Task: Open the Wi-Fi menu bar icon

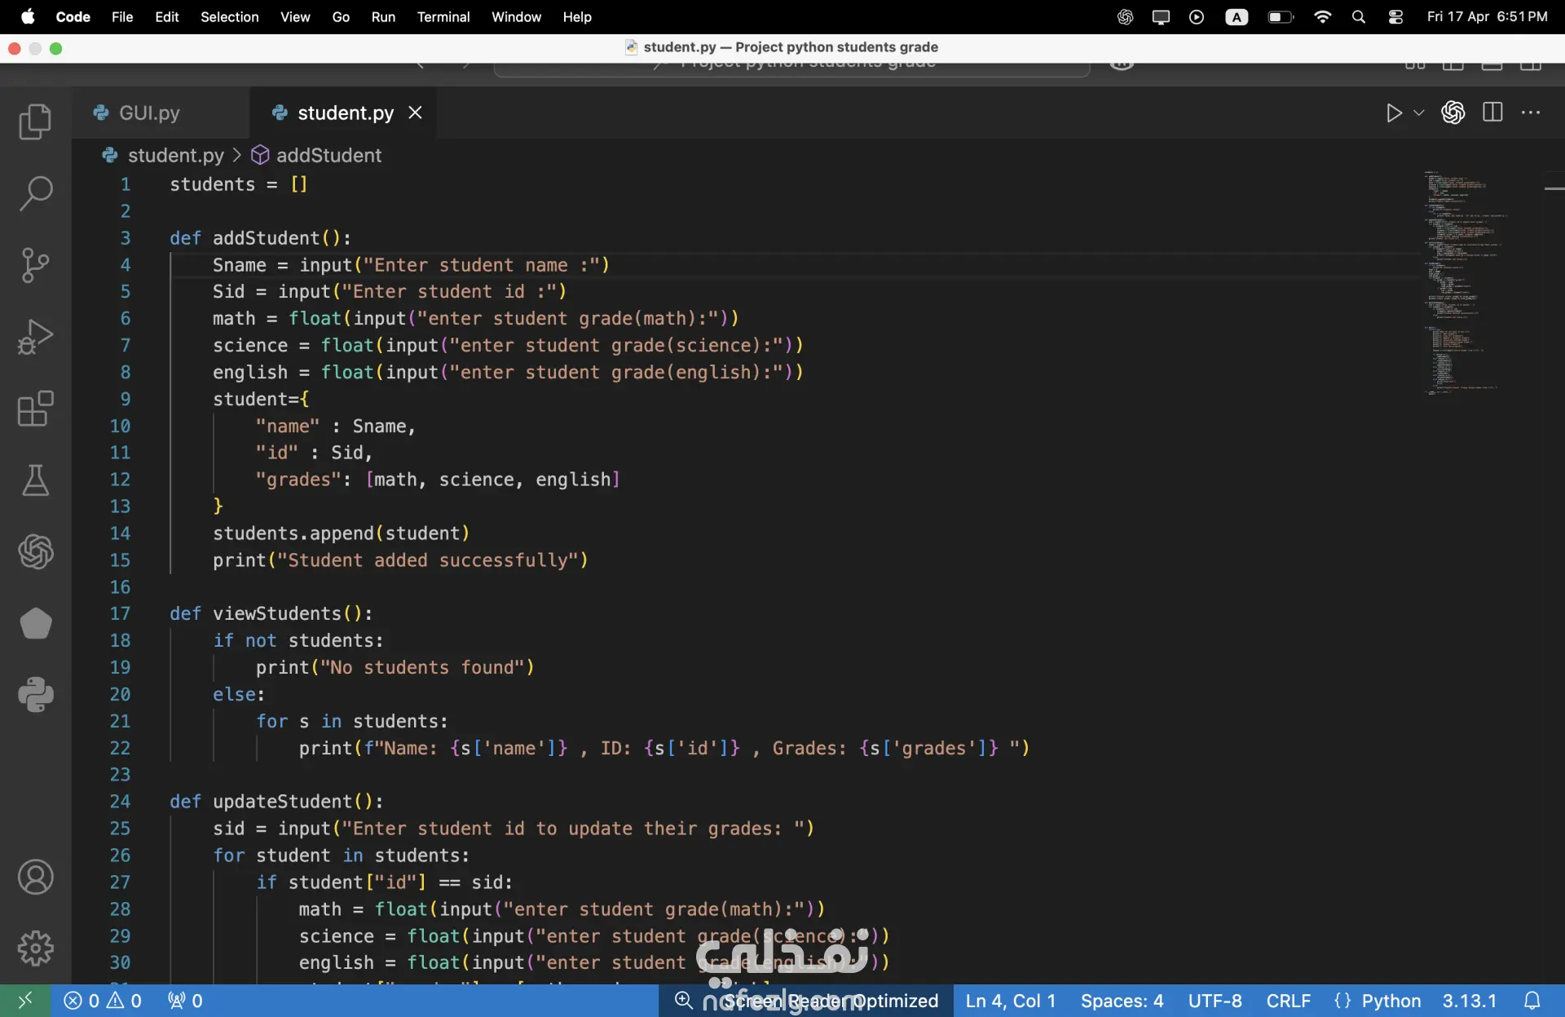Action: (x=1322, y=16)
